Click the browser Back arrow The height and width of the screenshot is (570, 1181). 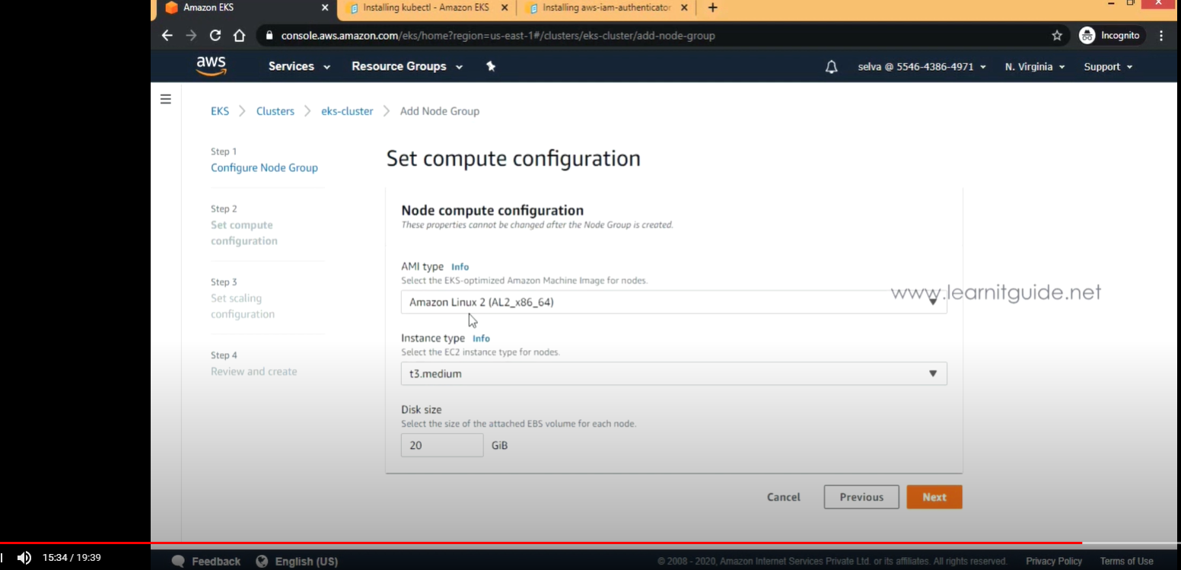tap(167, 36)
